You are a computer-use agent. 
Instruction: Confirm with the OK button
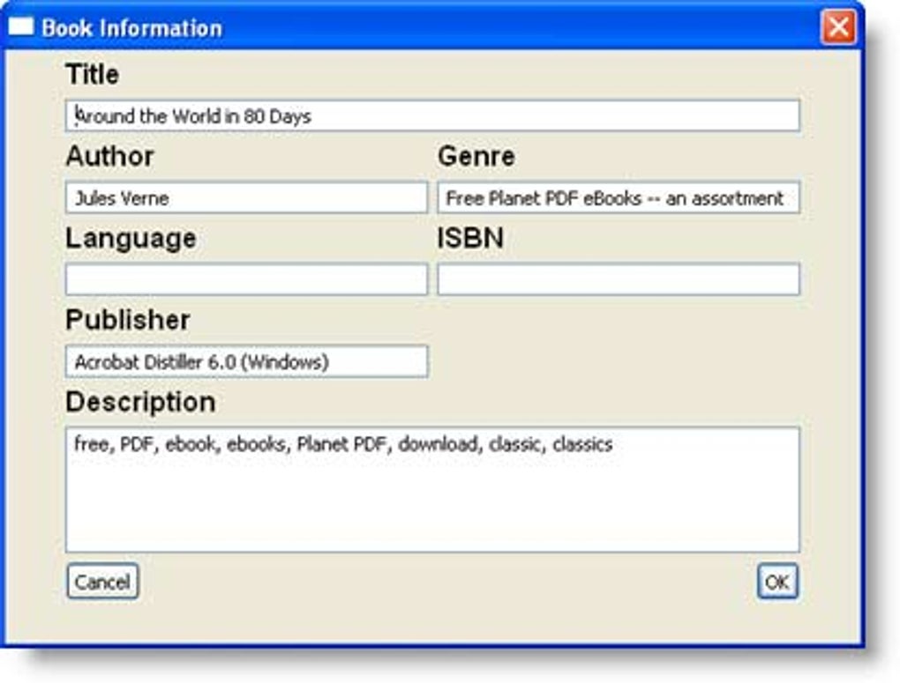(x=777, y=582)
